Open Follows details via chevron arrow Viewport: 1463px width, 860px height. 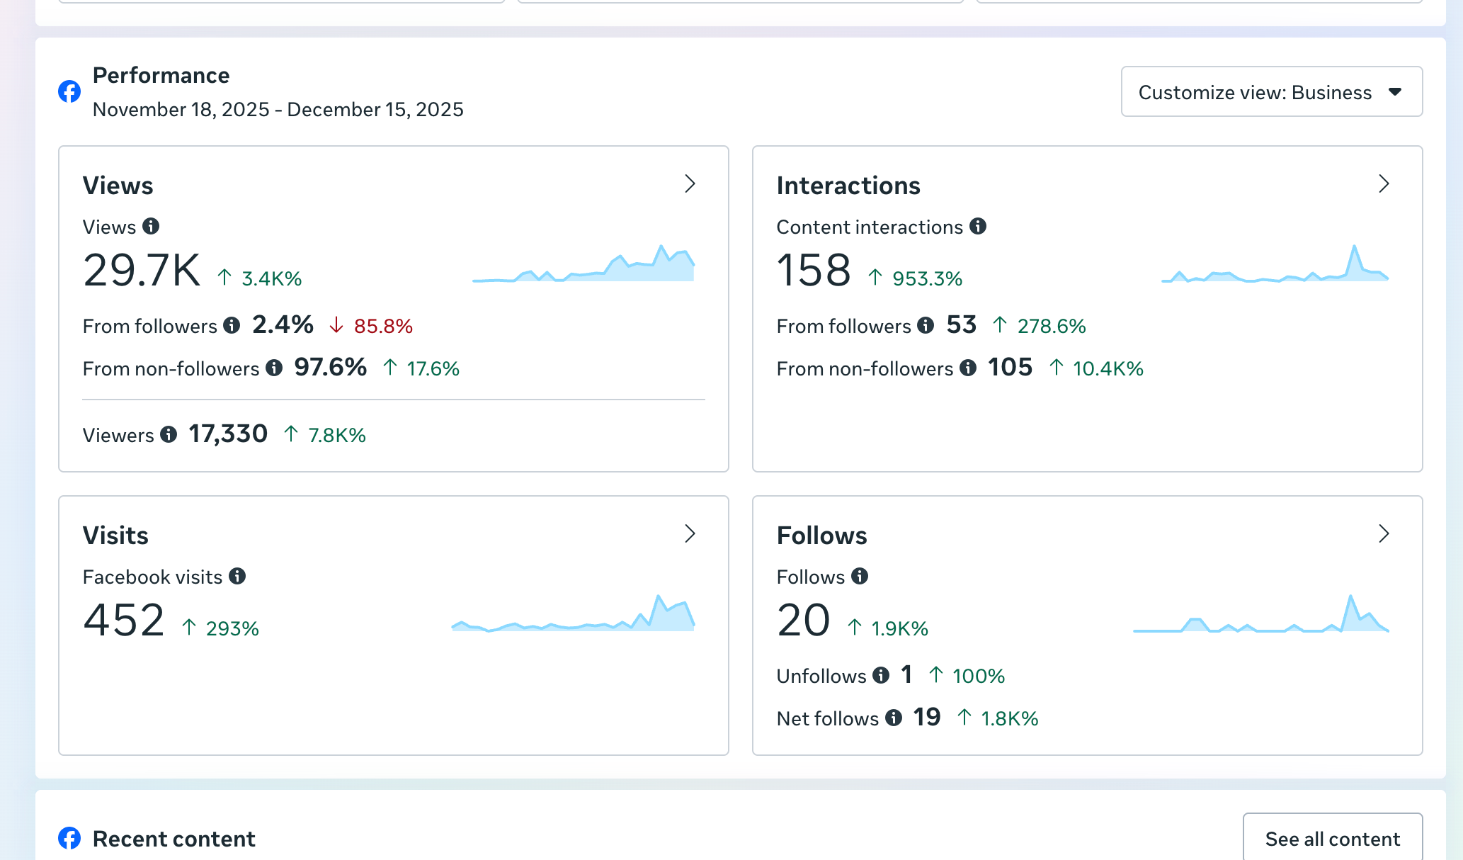[x=1384, y=534]
